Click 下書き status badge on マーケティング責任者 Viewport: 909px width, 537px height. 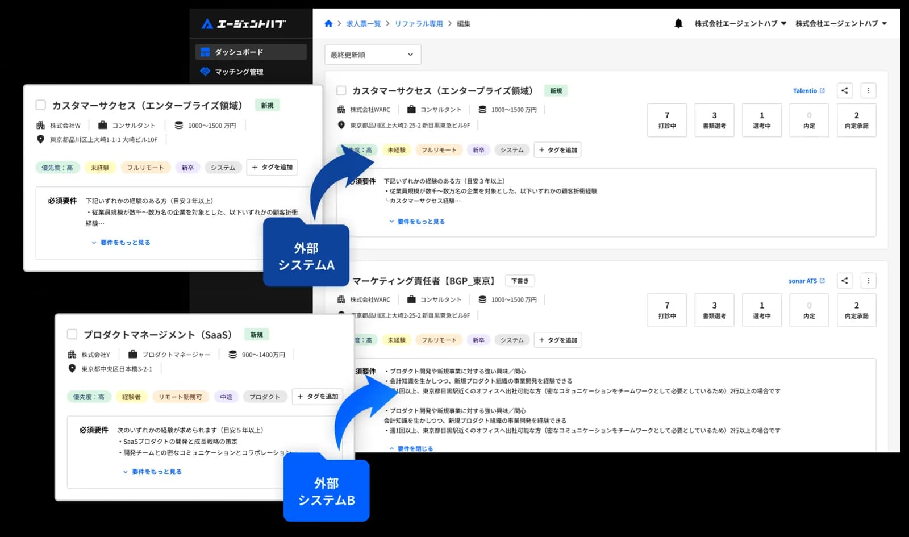coord(520,281)
